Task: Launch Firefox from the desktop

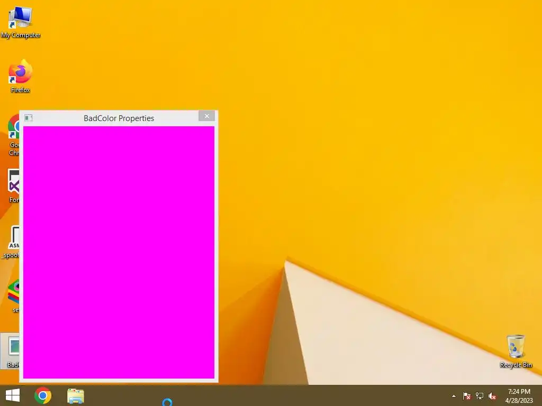Action: pyautogui.click(x=21, y=76)
